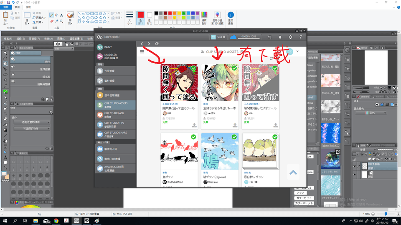This screenshot has height=225, width=401.
Task: Open CLIP STUDIO ASK in sidebar
Action: pos(115,115)
